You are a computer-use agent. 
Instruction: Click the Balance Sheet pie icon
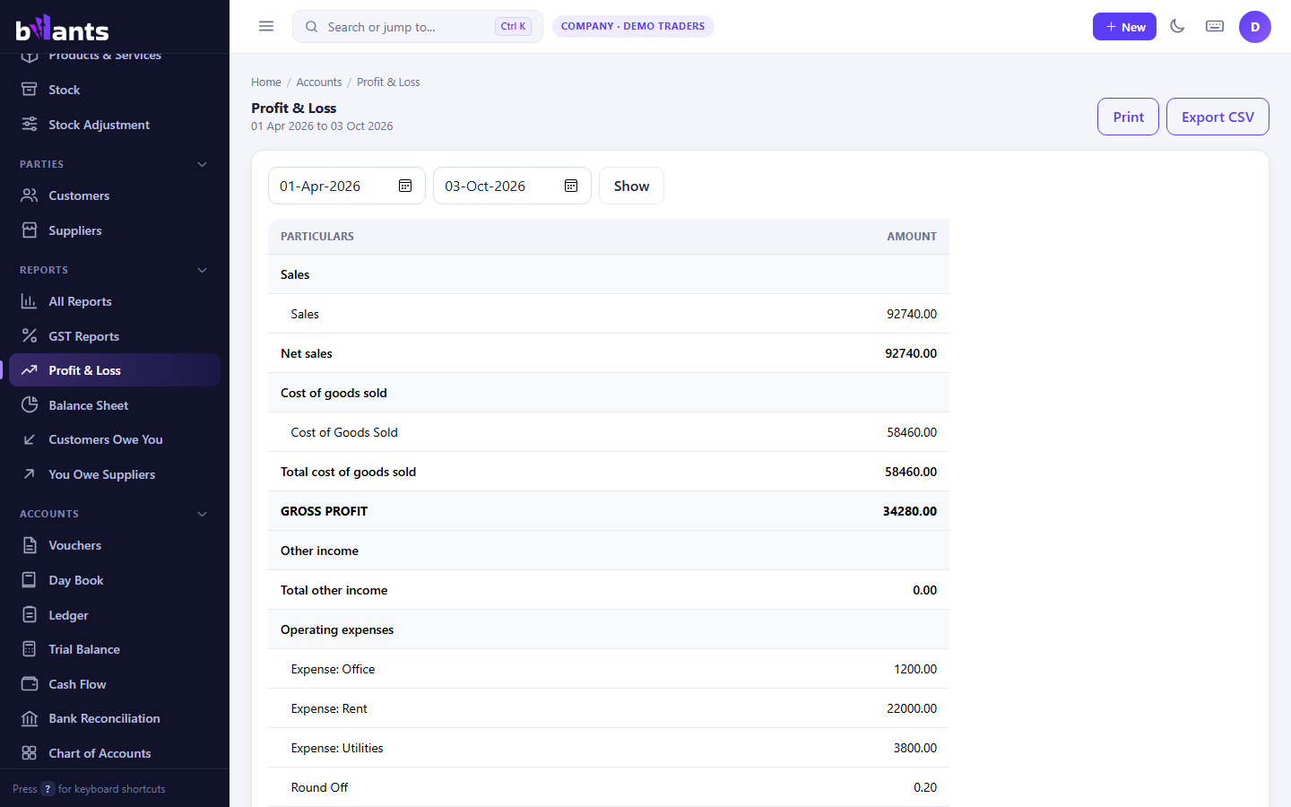pyautogui.click(x=30, y=405)
